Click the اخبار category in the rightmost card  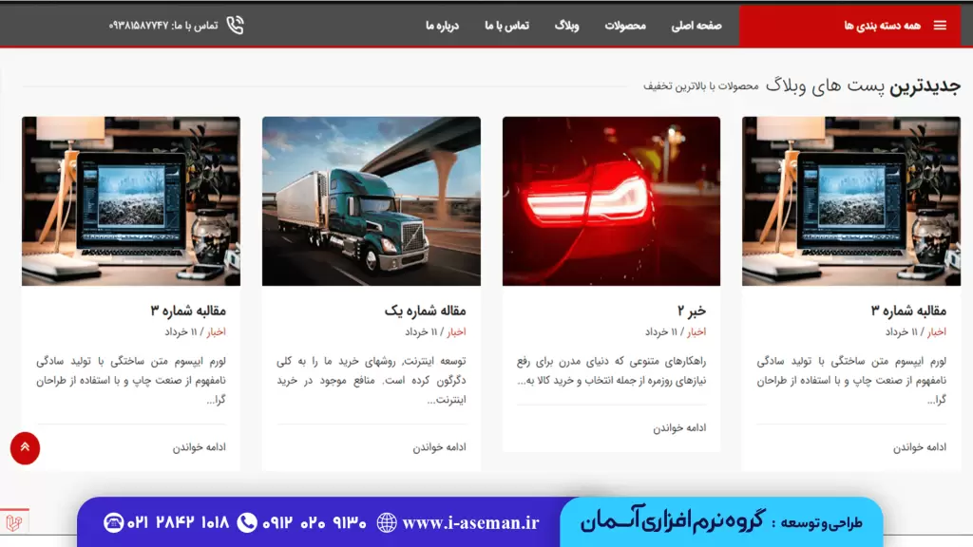(937, 331)
